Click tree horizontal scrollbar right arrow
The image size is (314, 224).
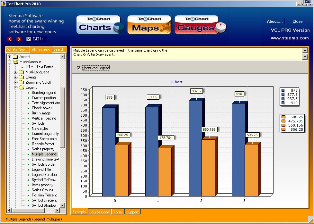click(x=57, y=210)
